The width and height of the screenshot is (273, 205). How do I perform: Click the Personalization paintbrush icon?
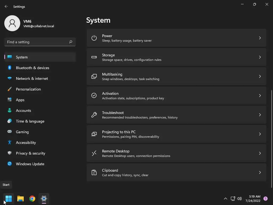10,89
